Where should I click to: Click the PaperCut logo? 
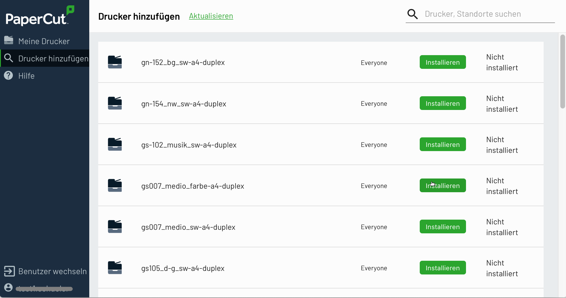tap(40, 16)
